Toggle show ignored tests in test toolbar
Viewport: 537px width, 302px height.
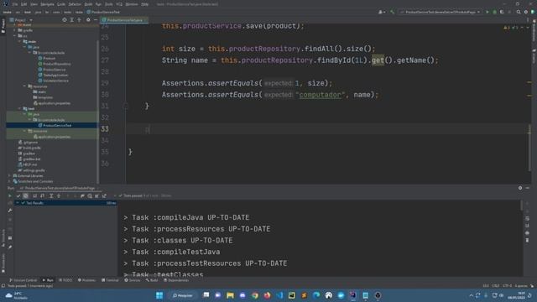click(26, 195)
